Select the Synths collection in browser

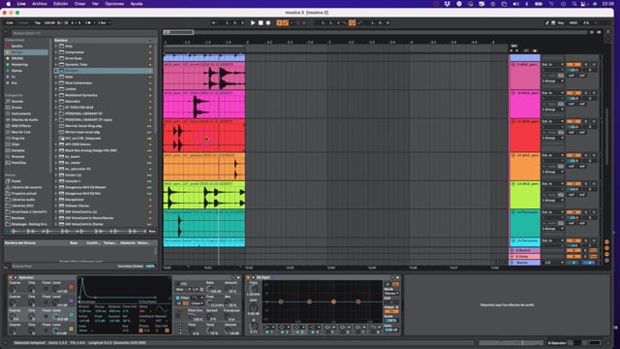[x=17, y=47]
